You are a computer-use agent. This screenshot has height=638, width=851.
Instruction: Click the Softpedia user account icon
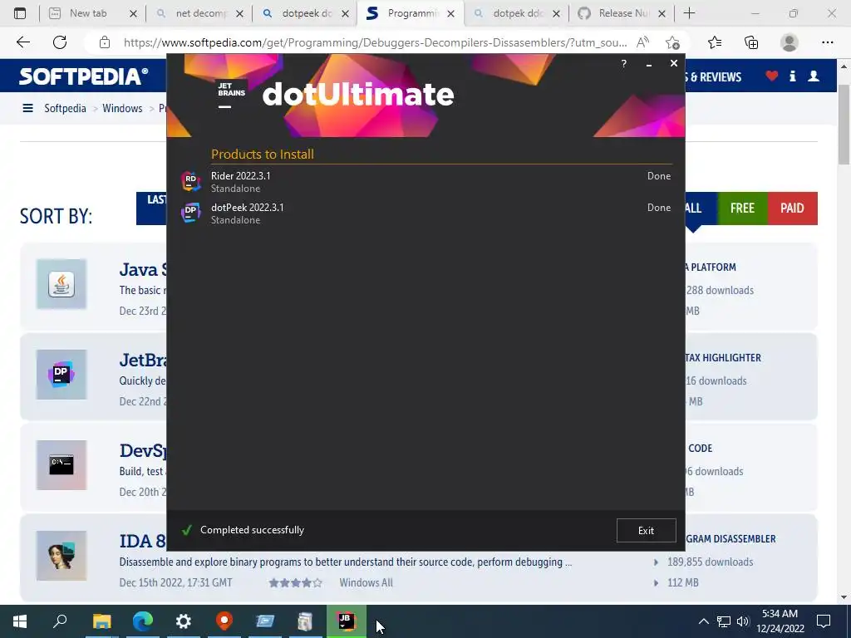click(814, 76)
